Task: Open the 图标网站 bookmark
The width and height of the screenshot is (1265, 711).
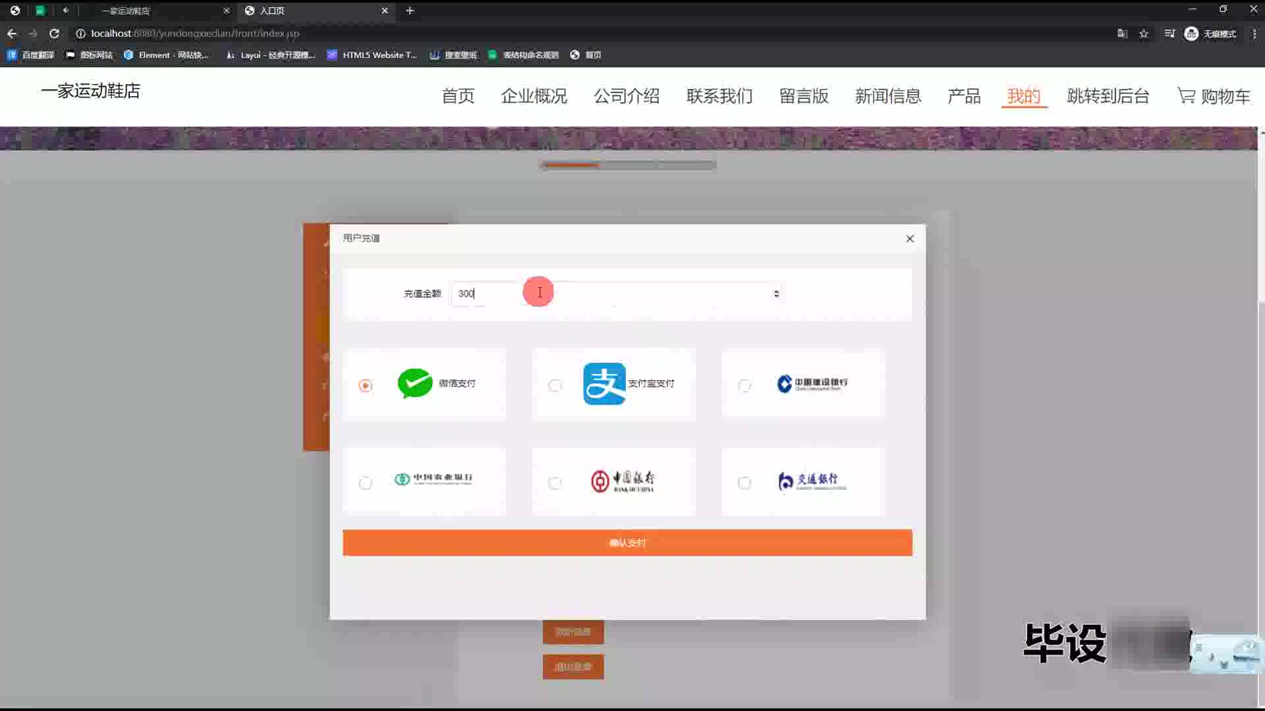Action: (x=90, y=55)
